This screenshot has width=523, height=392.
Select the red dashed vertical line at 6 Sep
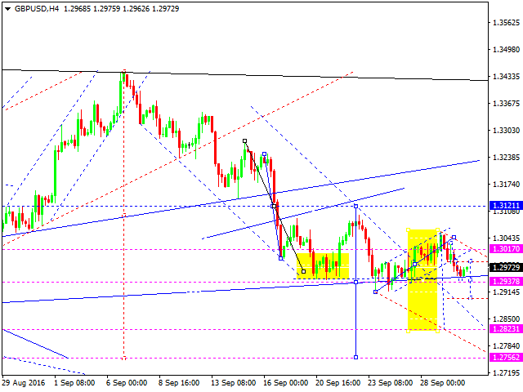coord(124,215)
